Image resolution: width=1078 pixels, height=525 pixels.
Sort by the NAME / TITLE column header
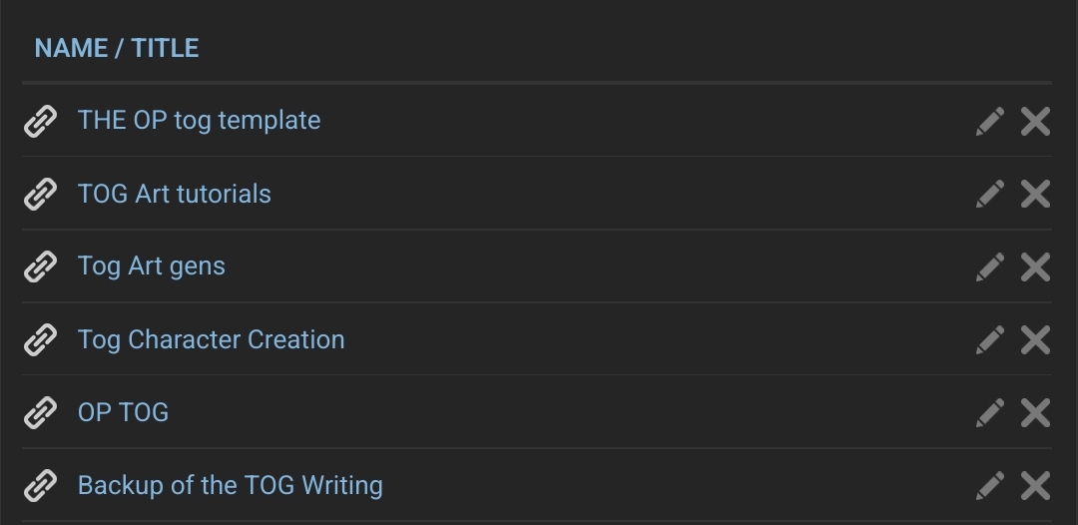coord(117,48)
